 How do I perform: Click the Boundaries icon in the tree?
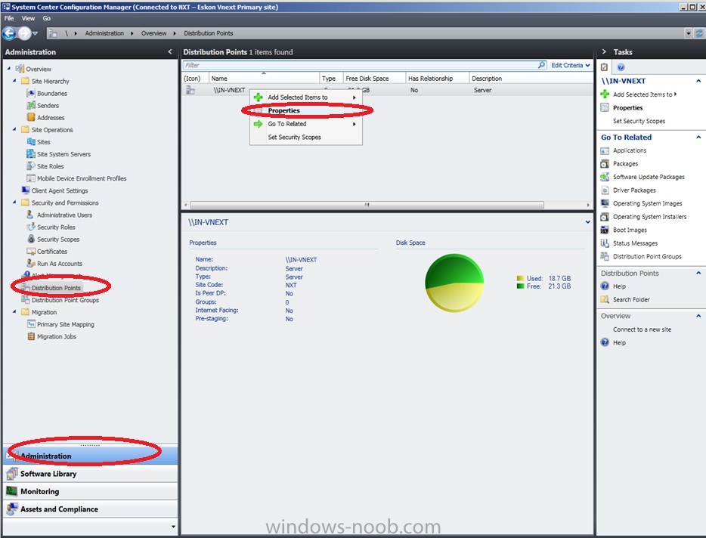coord(31,93)
